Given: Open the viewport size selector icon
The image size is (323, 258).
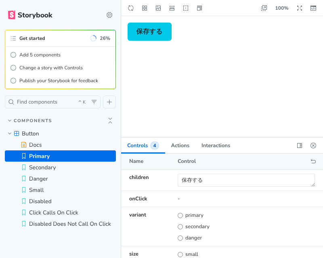Looking at the screenshot, I should tap(199, 8).
